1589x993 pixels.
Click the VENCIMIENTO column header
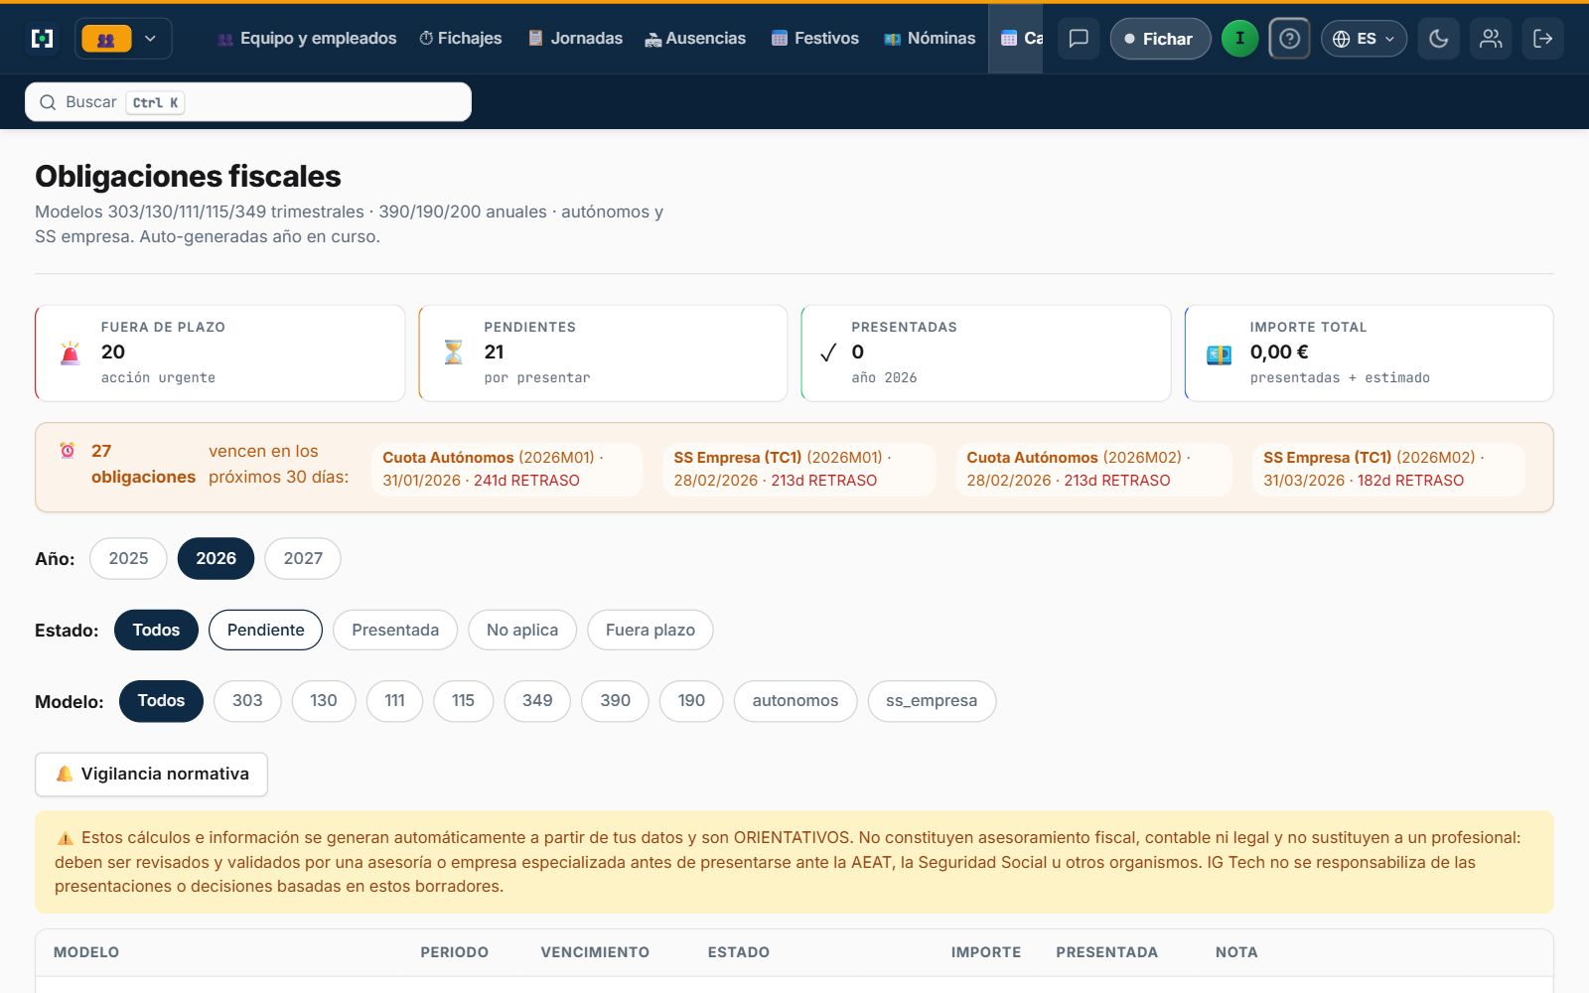point(595,952)
